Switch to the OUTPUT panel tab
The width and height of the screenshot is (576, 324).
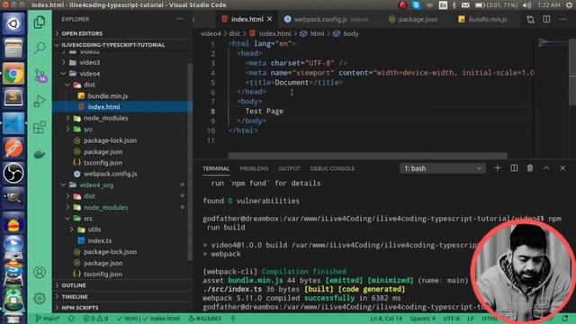click(x=289, y=168)
